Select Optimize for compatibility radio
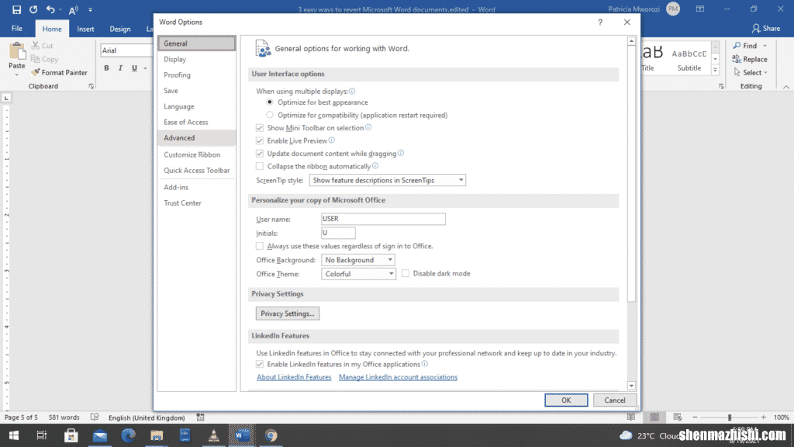 coord(270,115)
